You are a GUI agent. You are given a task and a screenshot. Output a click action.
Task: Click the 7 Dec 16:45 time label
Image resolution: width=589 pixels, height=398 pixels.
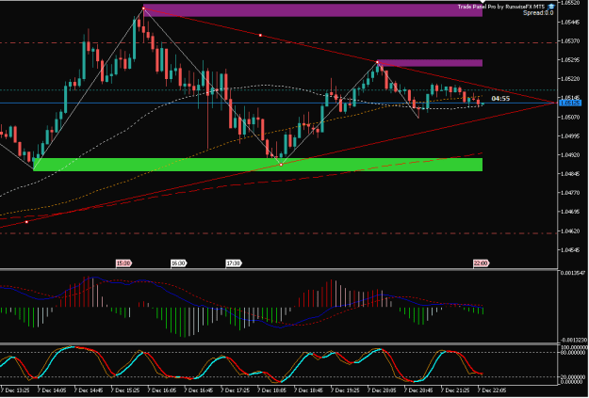(x=199, y=390)
